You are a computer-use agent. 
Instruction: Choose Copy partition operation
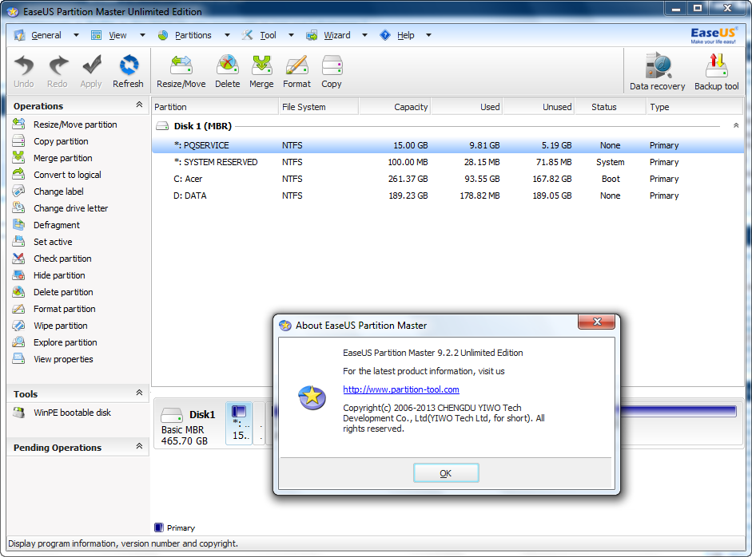61,141
